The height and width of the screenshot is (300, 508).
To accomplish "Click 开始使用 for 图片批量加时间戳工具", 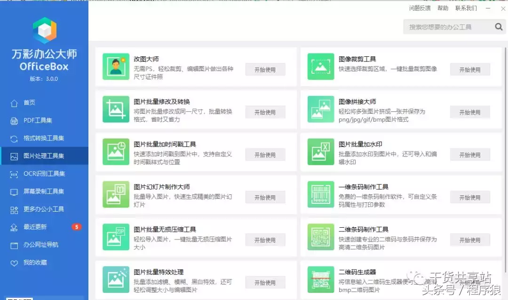I will (265, 155).
